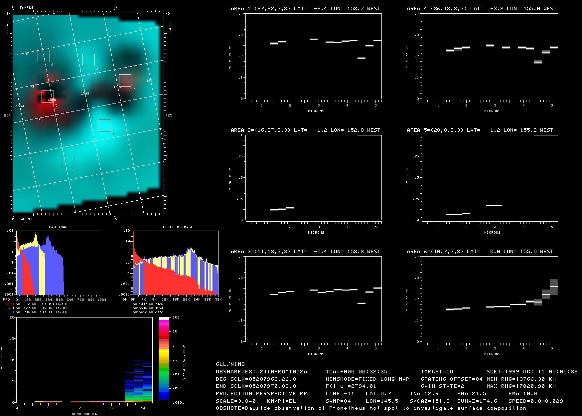
Task: Select the Area 2 square marker on map
Action: coord(125,80)
